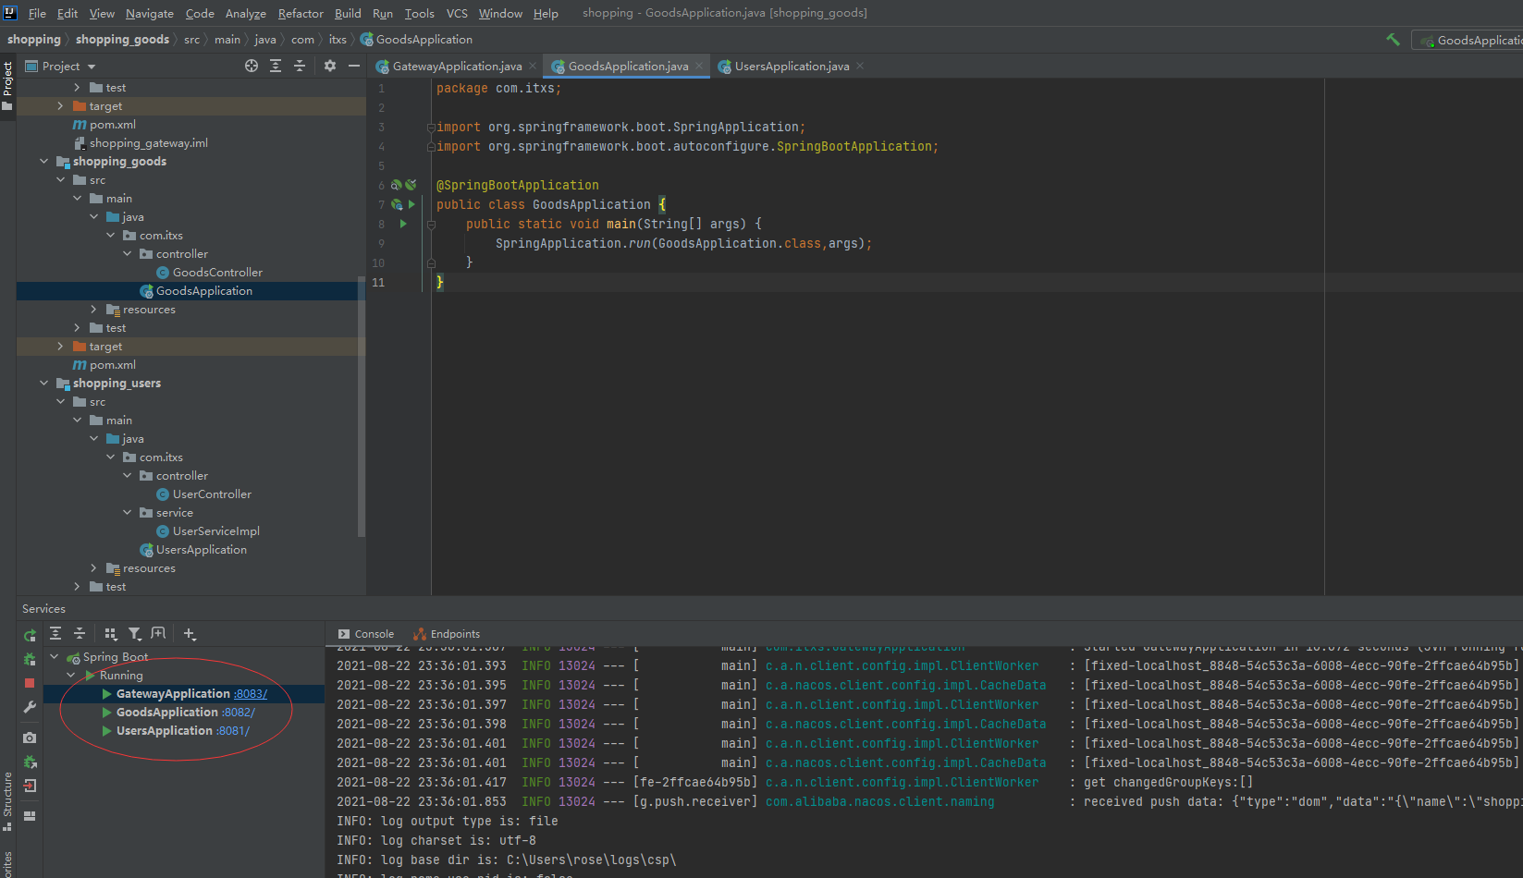
Task: Click the Project tree vertical scrollbar
Action: pyautogui.click(x=362, y=407)
